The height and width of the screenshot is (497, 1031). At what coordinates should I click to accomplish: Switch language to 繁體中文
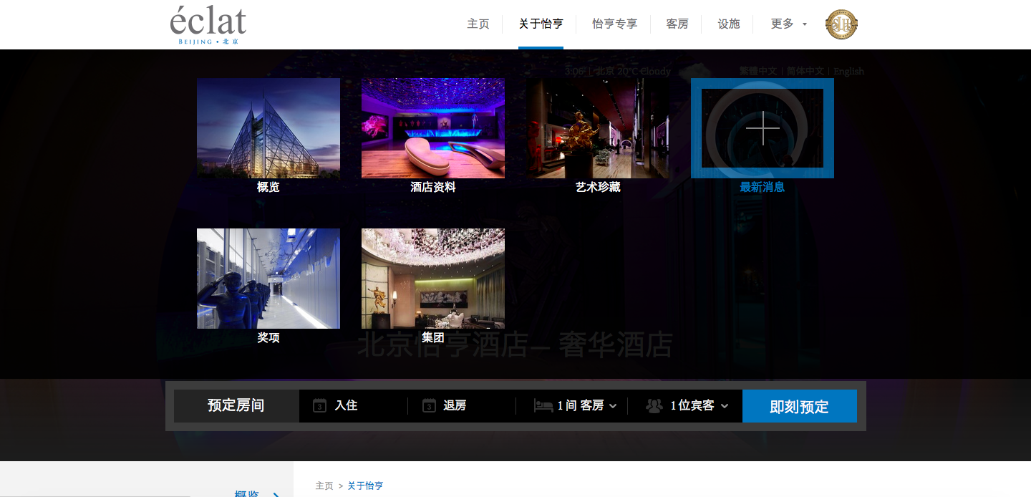tap(758, 71)
